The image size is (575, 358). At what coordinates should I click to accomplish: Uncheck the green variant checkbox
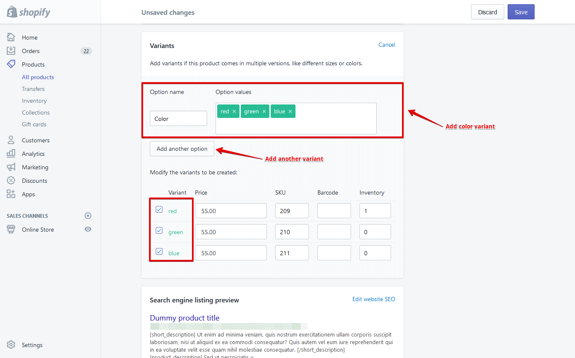[159, 230]
